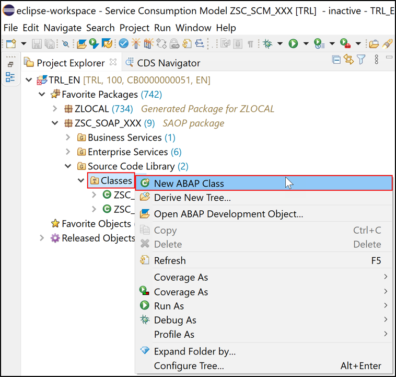Click the padlock Unlock toolbar icon
Screen dimensions: 396x377
pos(174,43)
